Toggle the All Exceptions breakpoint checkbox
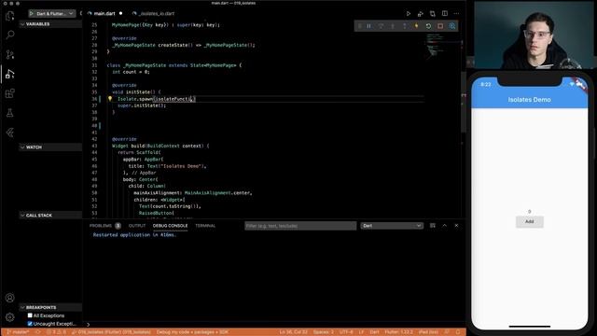 coord(30,315)
